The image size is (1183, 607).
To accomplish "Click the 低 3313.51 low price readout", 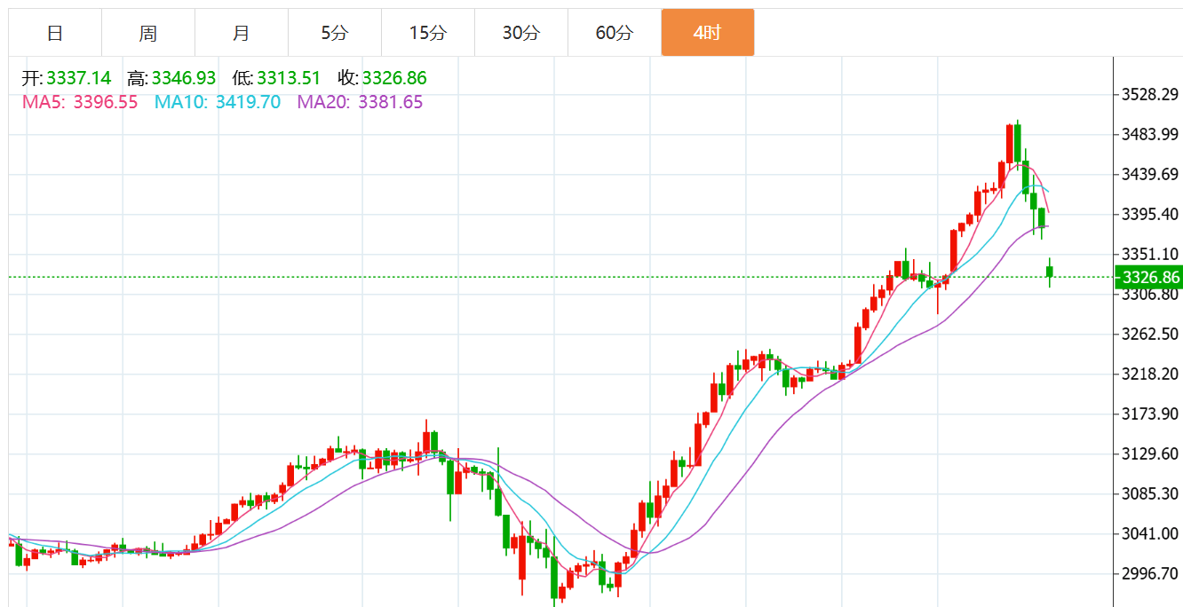I will (x=276, y=79).
